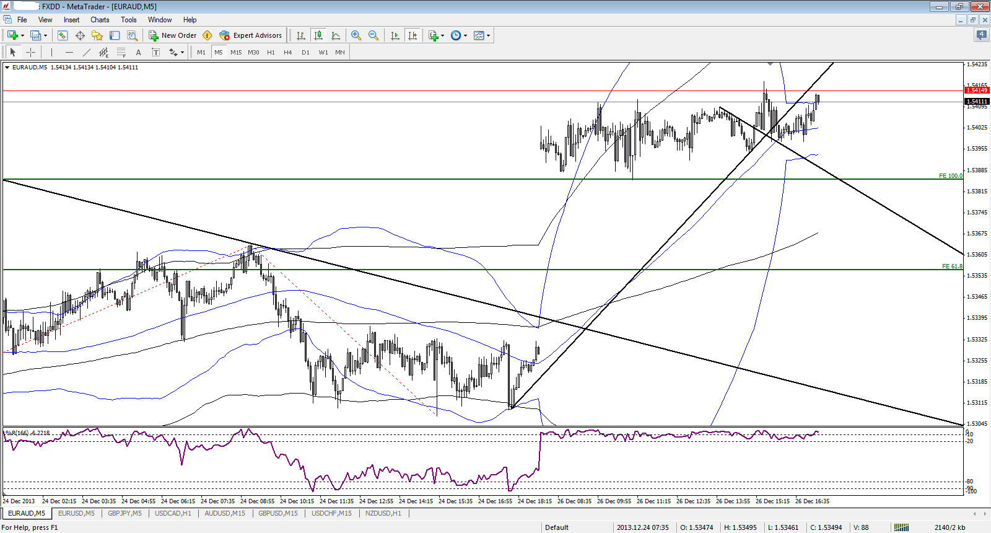Toggle Expert Advisors auto trading
The height and width of the screenshot is (533, 991).
coord(251,35)
